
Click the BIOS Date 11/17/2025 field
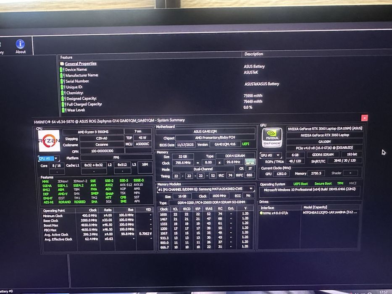(185, 145)
